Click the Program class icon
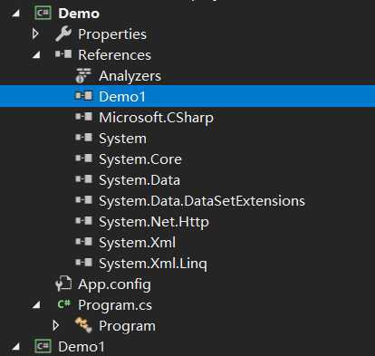Viewport: 375px width, 356px height. pos(83,325)
